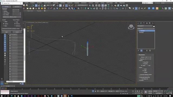Viewport: 173px width, 97px height.
Task: Open Configure Modifier Sets icon
Action: [x=150, y=51]
